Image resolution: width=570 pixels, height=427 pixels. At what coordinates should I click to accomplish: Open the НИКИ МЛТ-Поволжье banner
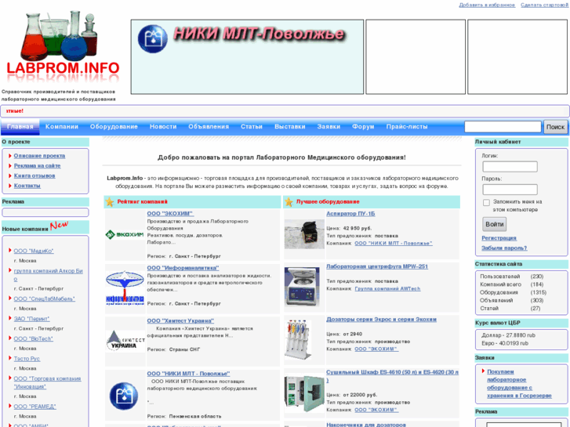click(247, 56)
